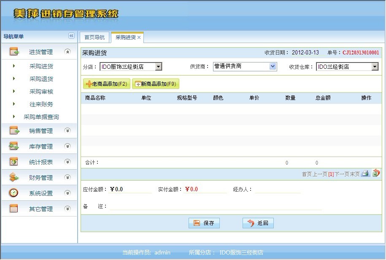Click the export icon after the printer
This screenshot has width=386, height=260.
[x=376, y=173]
